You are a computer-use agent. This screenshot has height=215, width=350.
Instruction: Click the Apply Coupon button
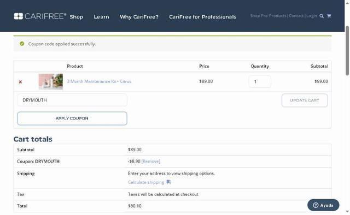coord(72,118)
